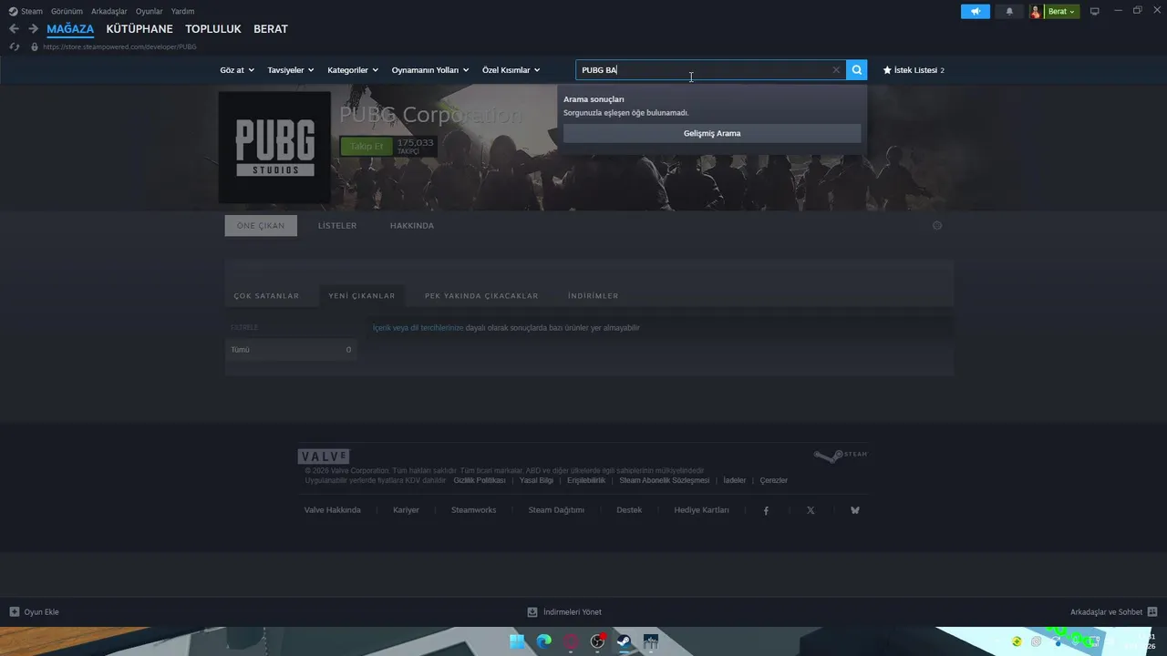
Task: Click the içerik veya dil tercihlerinize link
Action: click(418, 328)
